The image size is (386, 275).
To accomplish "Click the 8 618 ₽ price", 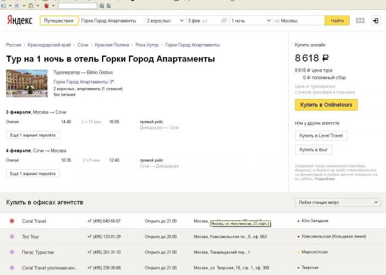I will 312,58.
